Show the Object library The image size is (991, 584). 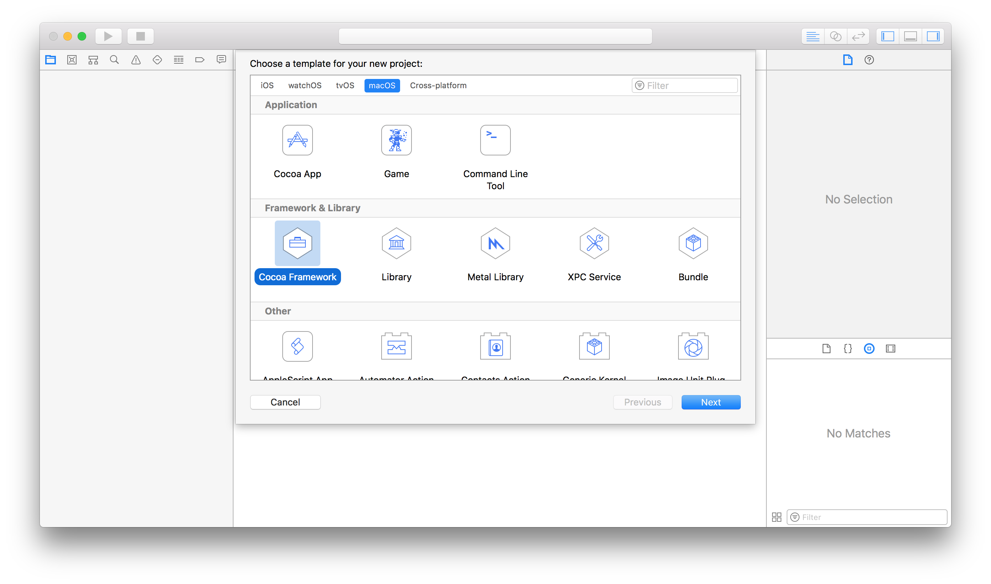coord(869,349)
